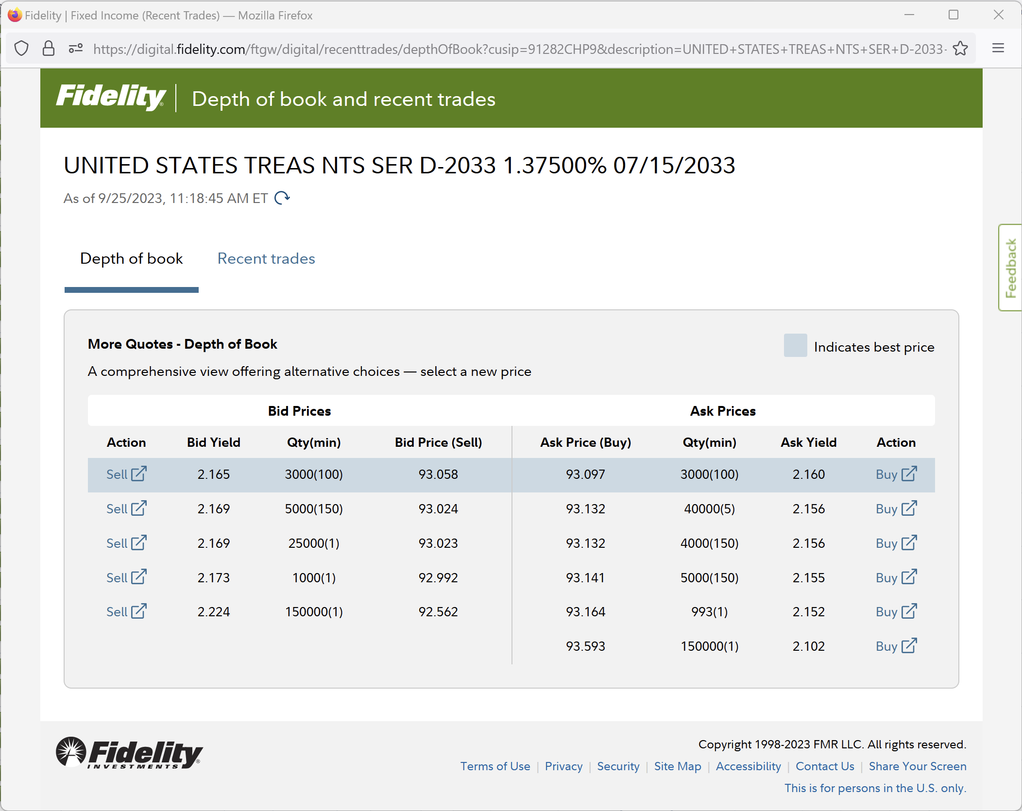Image resolution: width=1022 pixels, height=811 pixels.
Task: Open the Accessibility footer link
Action: [x=748, y=766]
